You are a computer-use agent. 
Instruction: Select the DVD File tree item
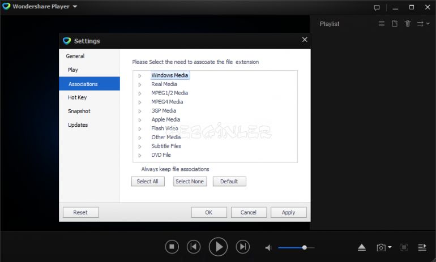[x=161, y=154]
